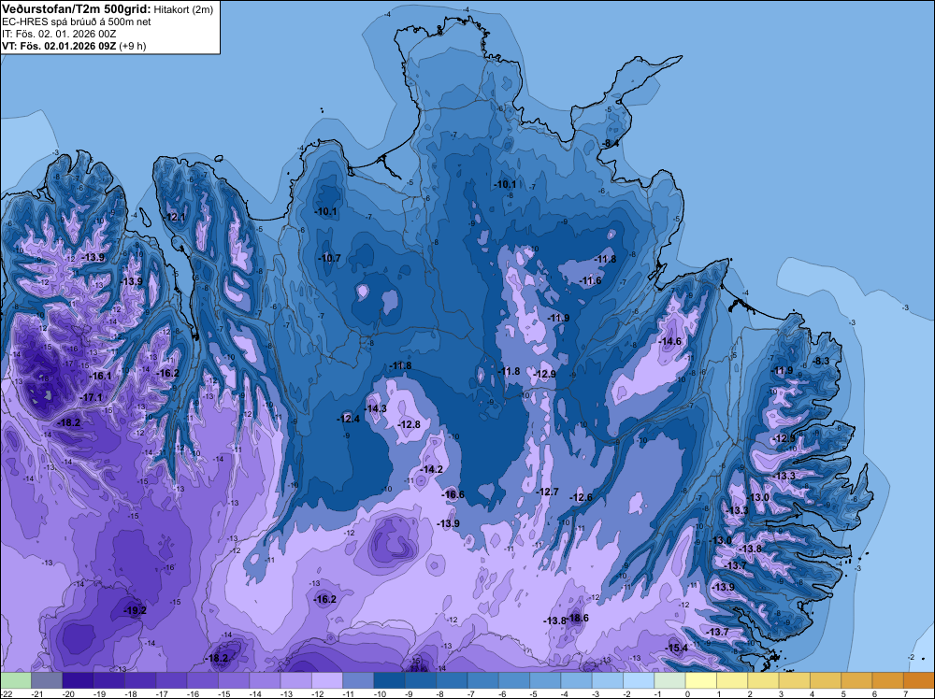The width and height of the screenshot is (935, 699).
Task: Click the initial time 'IT: Fös. 02. 01. 2026 00Z'
Action: pos(58,34)
